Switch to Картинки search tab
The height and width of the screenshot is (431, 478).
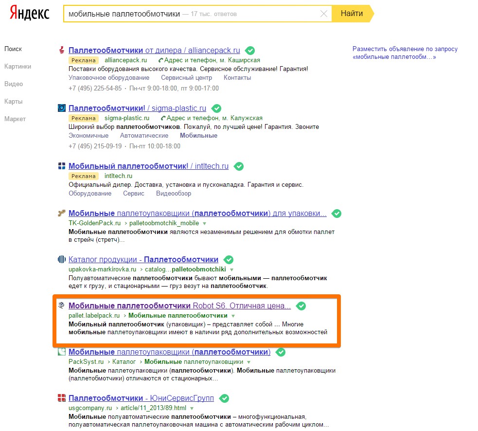pos(18,67)
